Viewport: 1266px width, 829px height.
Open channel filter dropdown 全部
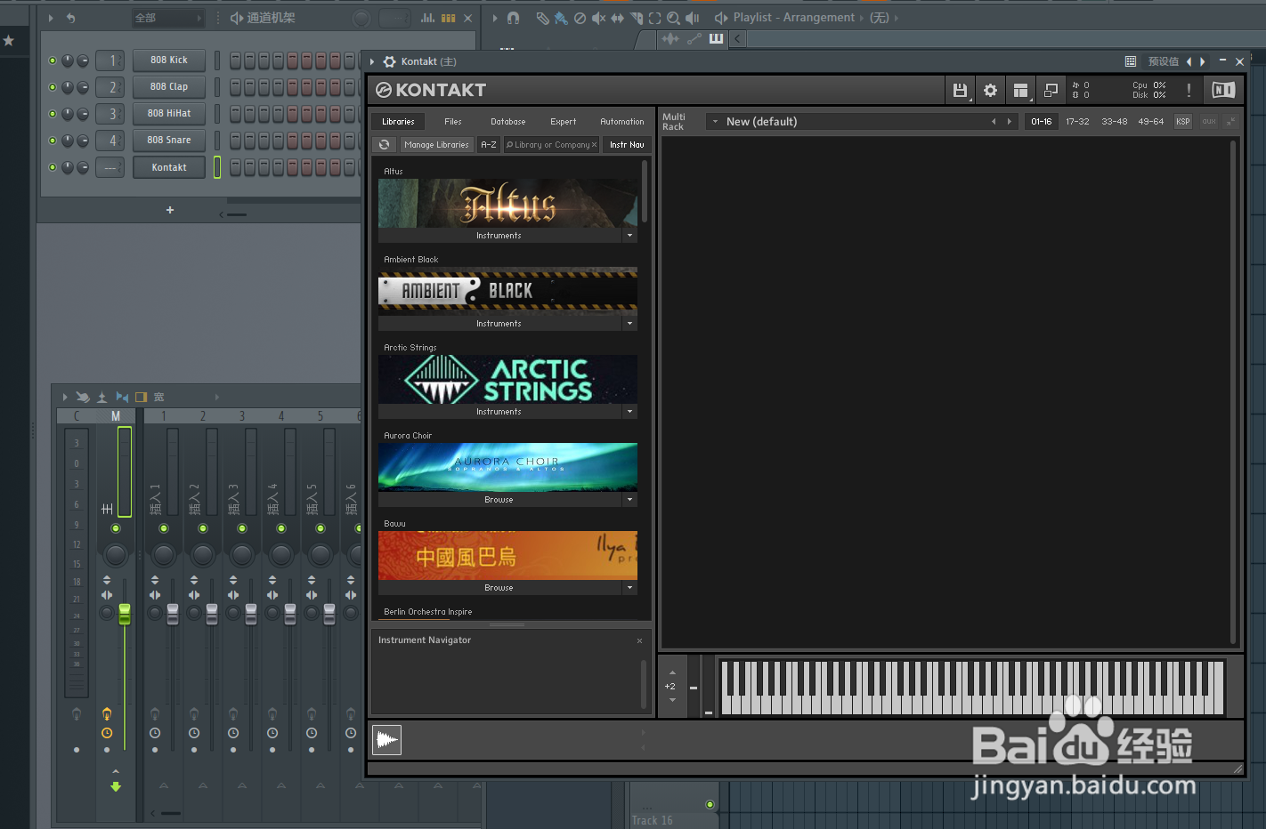coord(168,18)
